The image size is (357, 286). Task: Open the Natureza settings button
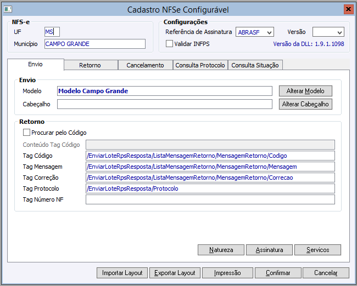pos(221,250)
